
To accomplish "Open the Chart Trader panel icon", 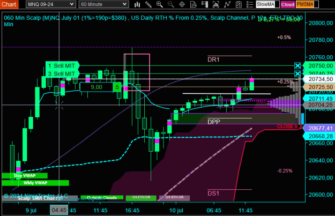I will pos(205,4).
